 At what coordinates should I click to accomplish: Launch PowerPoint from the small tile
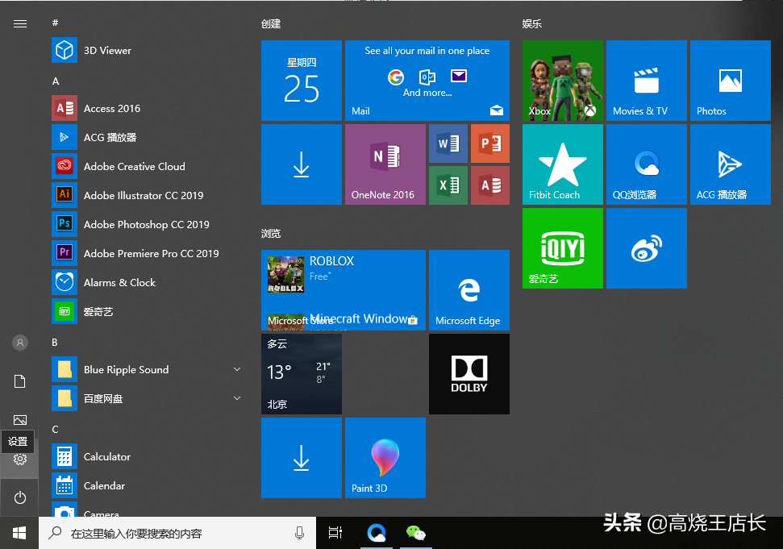pyautogui.click(x=490, y=143)
